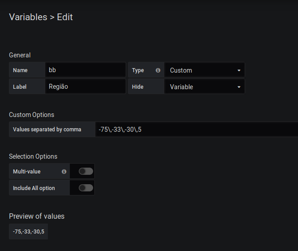Click the comma-separated values input
The width and height of the screenshot is (298, 251).
[196, 130]
